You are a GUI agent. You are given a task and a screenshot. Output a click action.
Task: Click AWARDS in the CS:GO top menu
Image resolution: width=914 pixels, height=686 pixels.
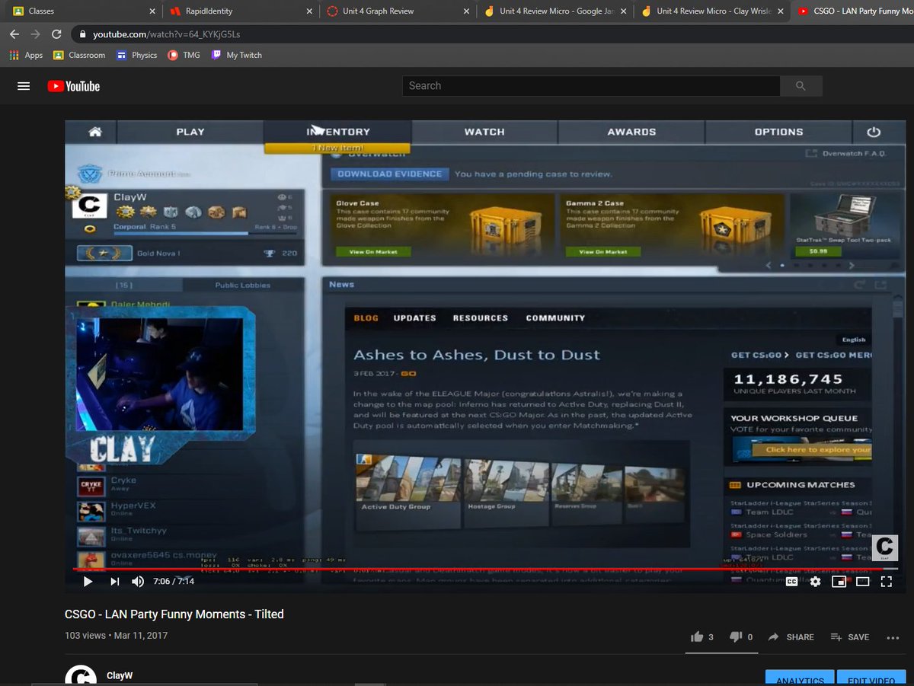(x=631, y=132)
